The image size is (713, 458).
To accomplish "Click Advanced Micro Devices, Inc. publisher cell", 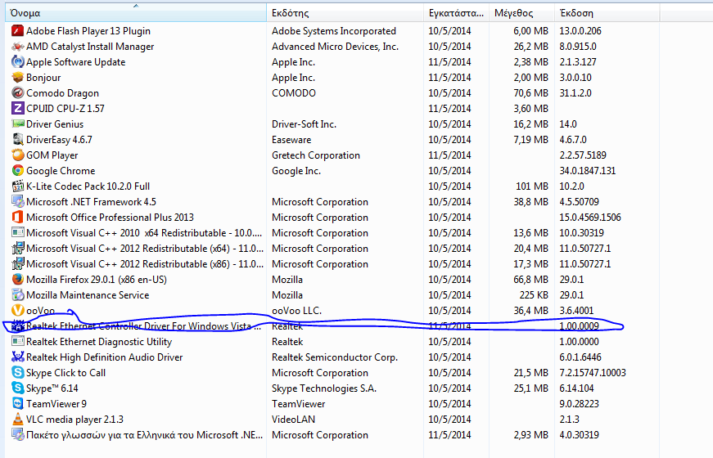I will pyautogui.click(x=335, y=47).
